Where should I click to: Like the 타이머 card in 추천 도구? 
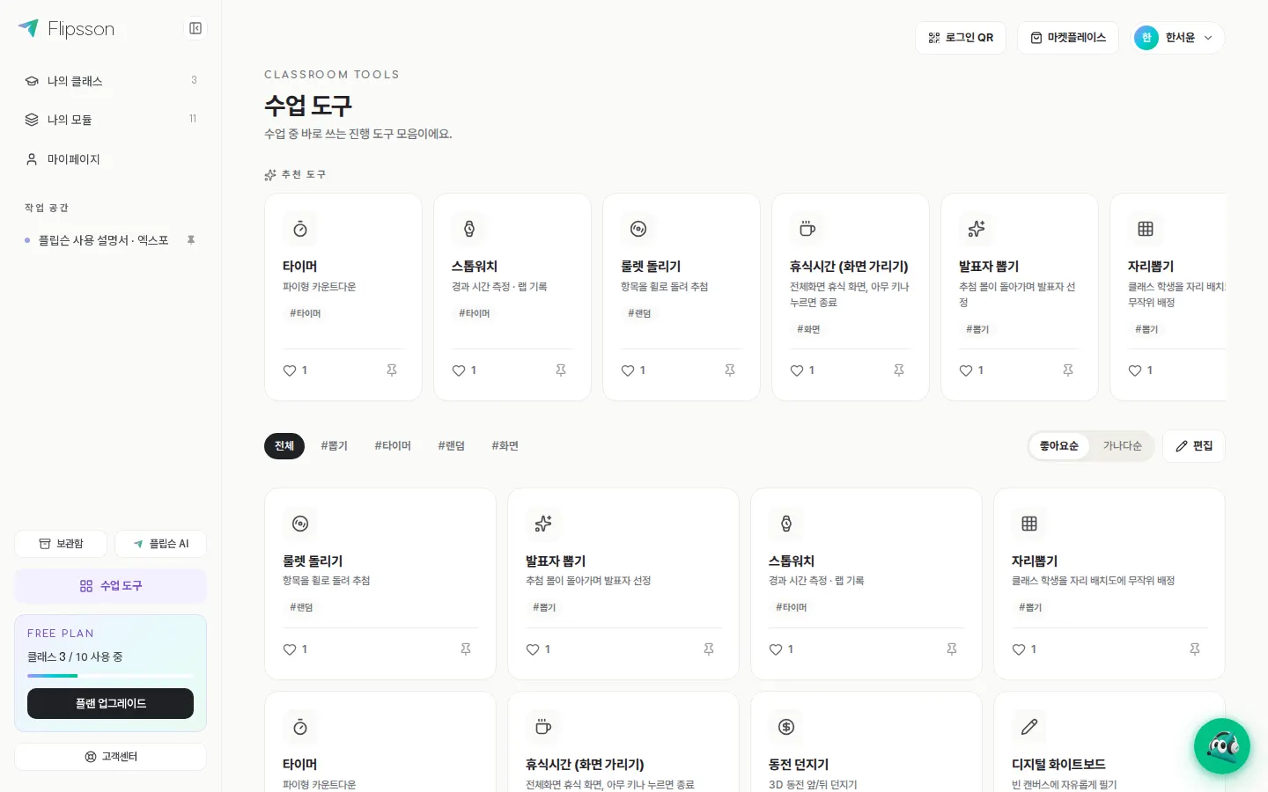click(x=295, y=370)
